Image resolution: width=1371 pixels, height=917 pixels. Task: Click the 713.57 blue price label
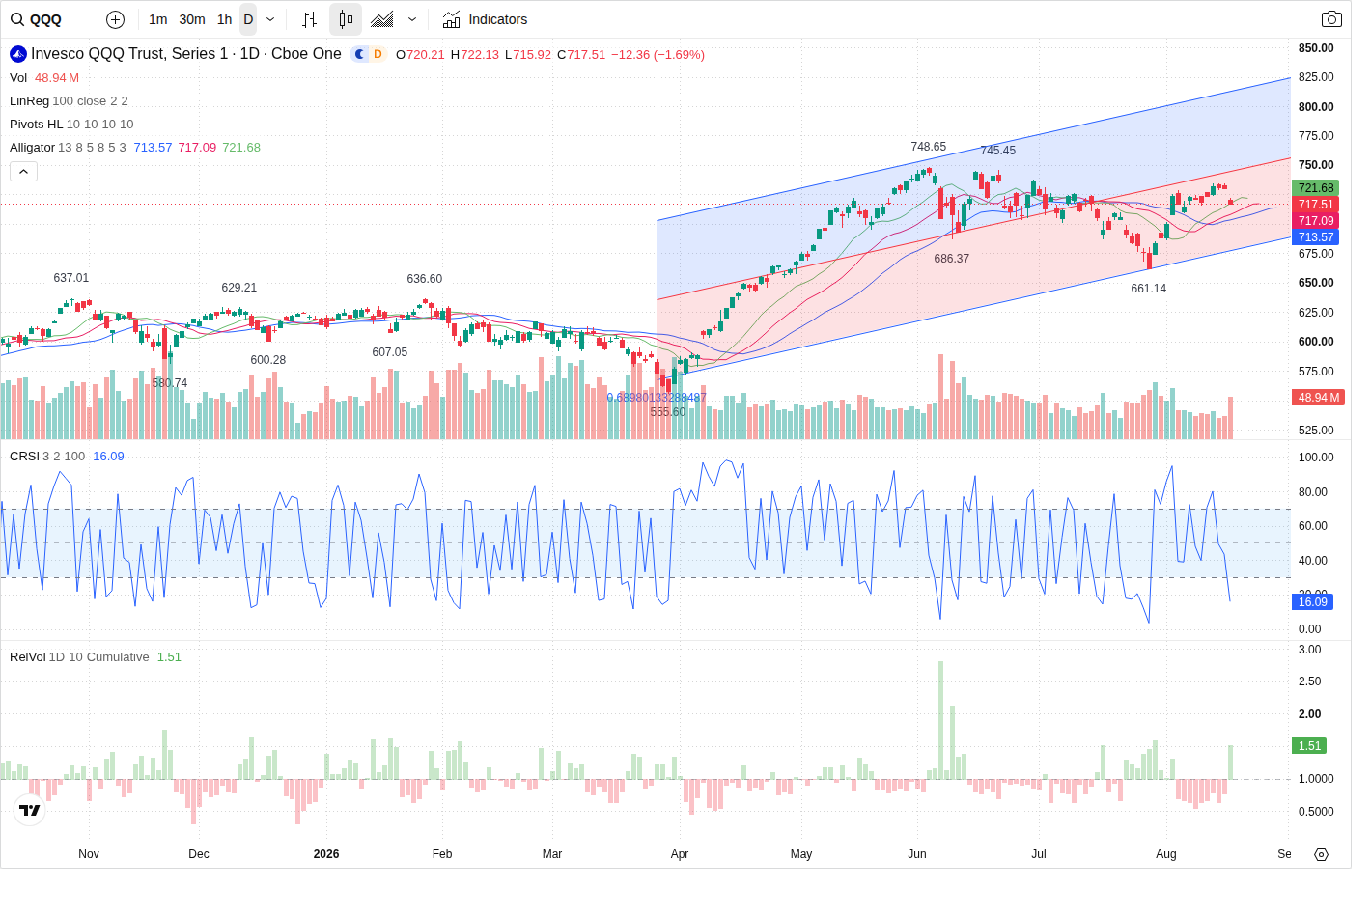pyautogui.click(x=1315, y=237)
